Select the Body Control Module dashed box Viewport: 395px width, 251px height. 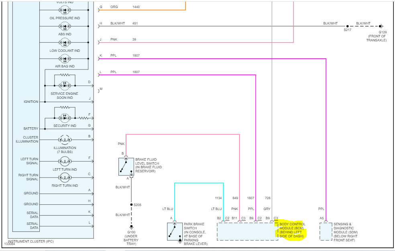tap(247, 231)
